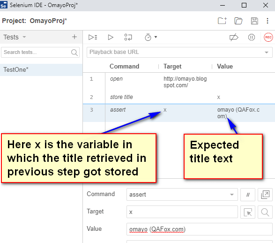
Task: Click the http://omayo.blogspot.com/ target cell
Action: coord(185,82)
